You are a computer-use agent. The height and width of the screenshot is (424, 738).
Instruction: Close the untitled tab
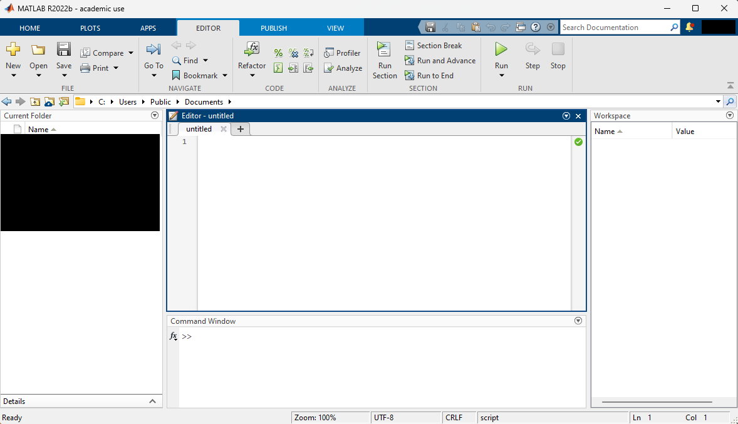[x=224, y=129]
